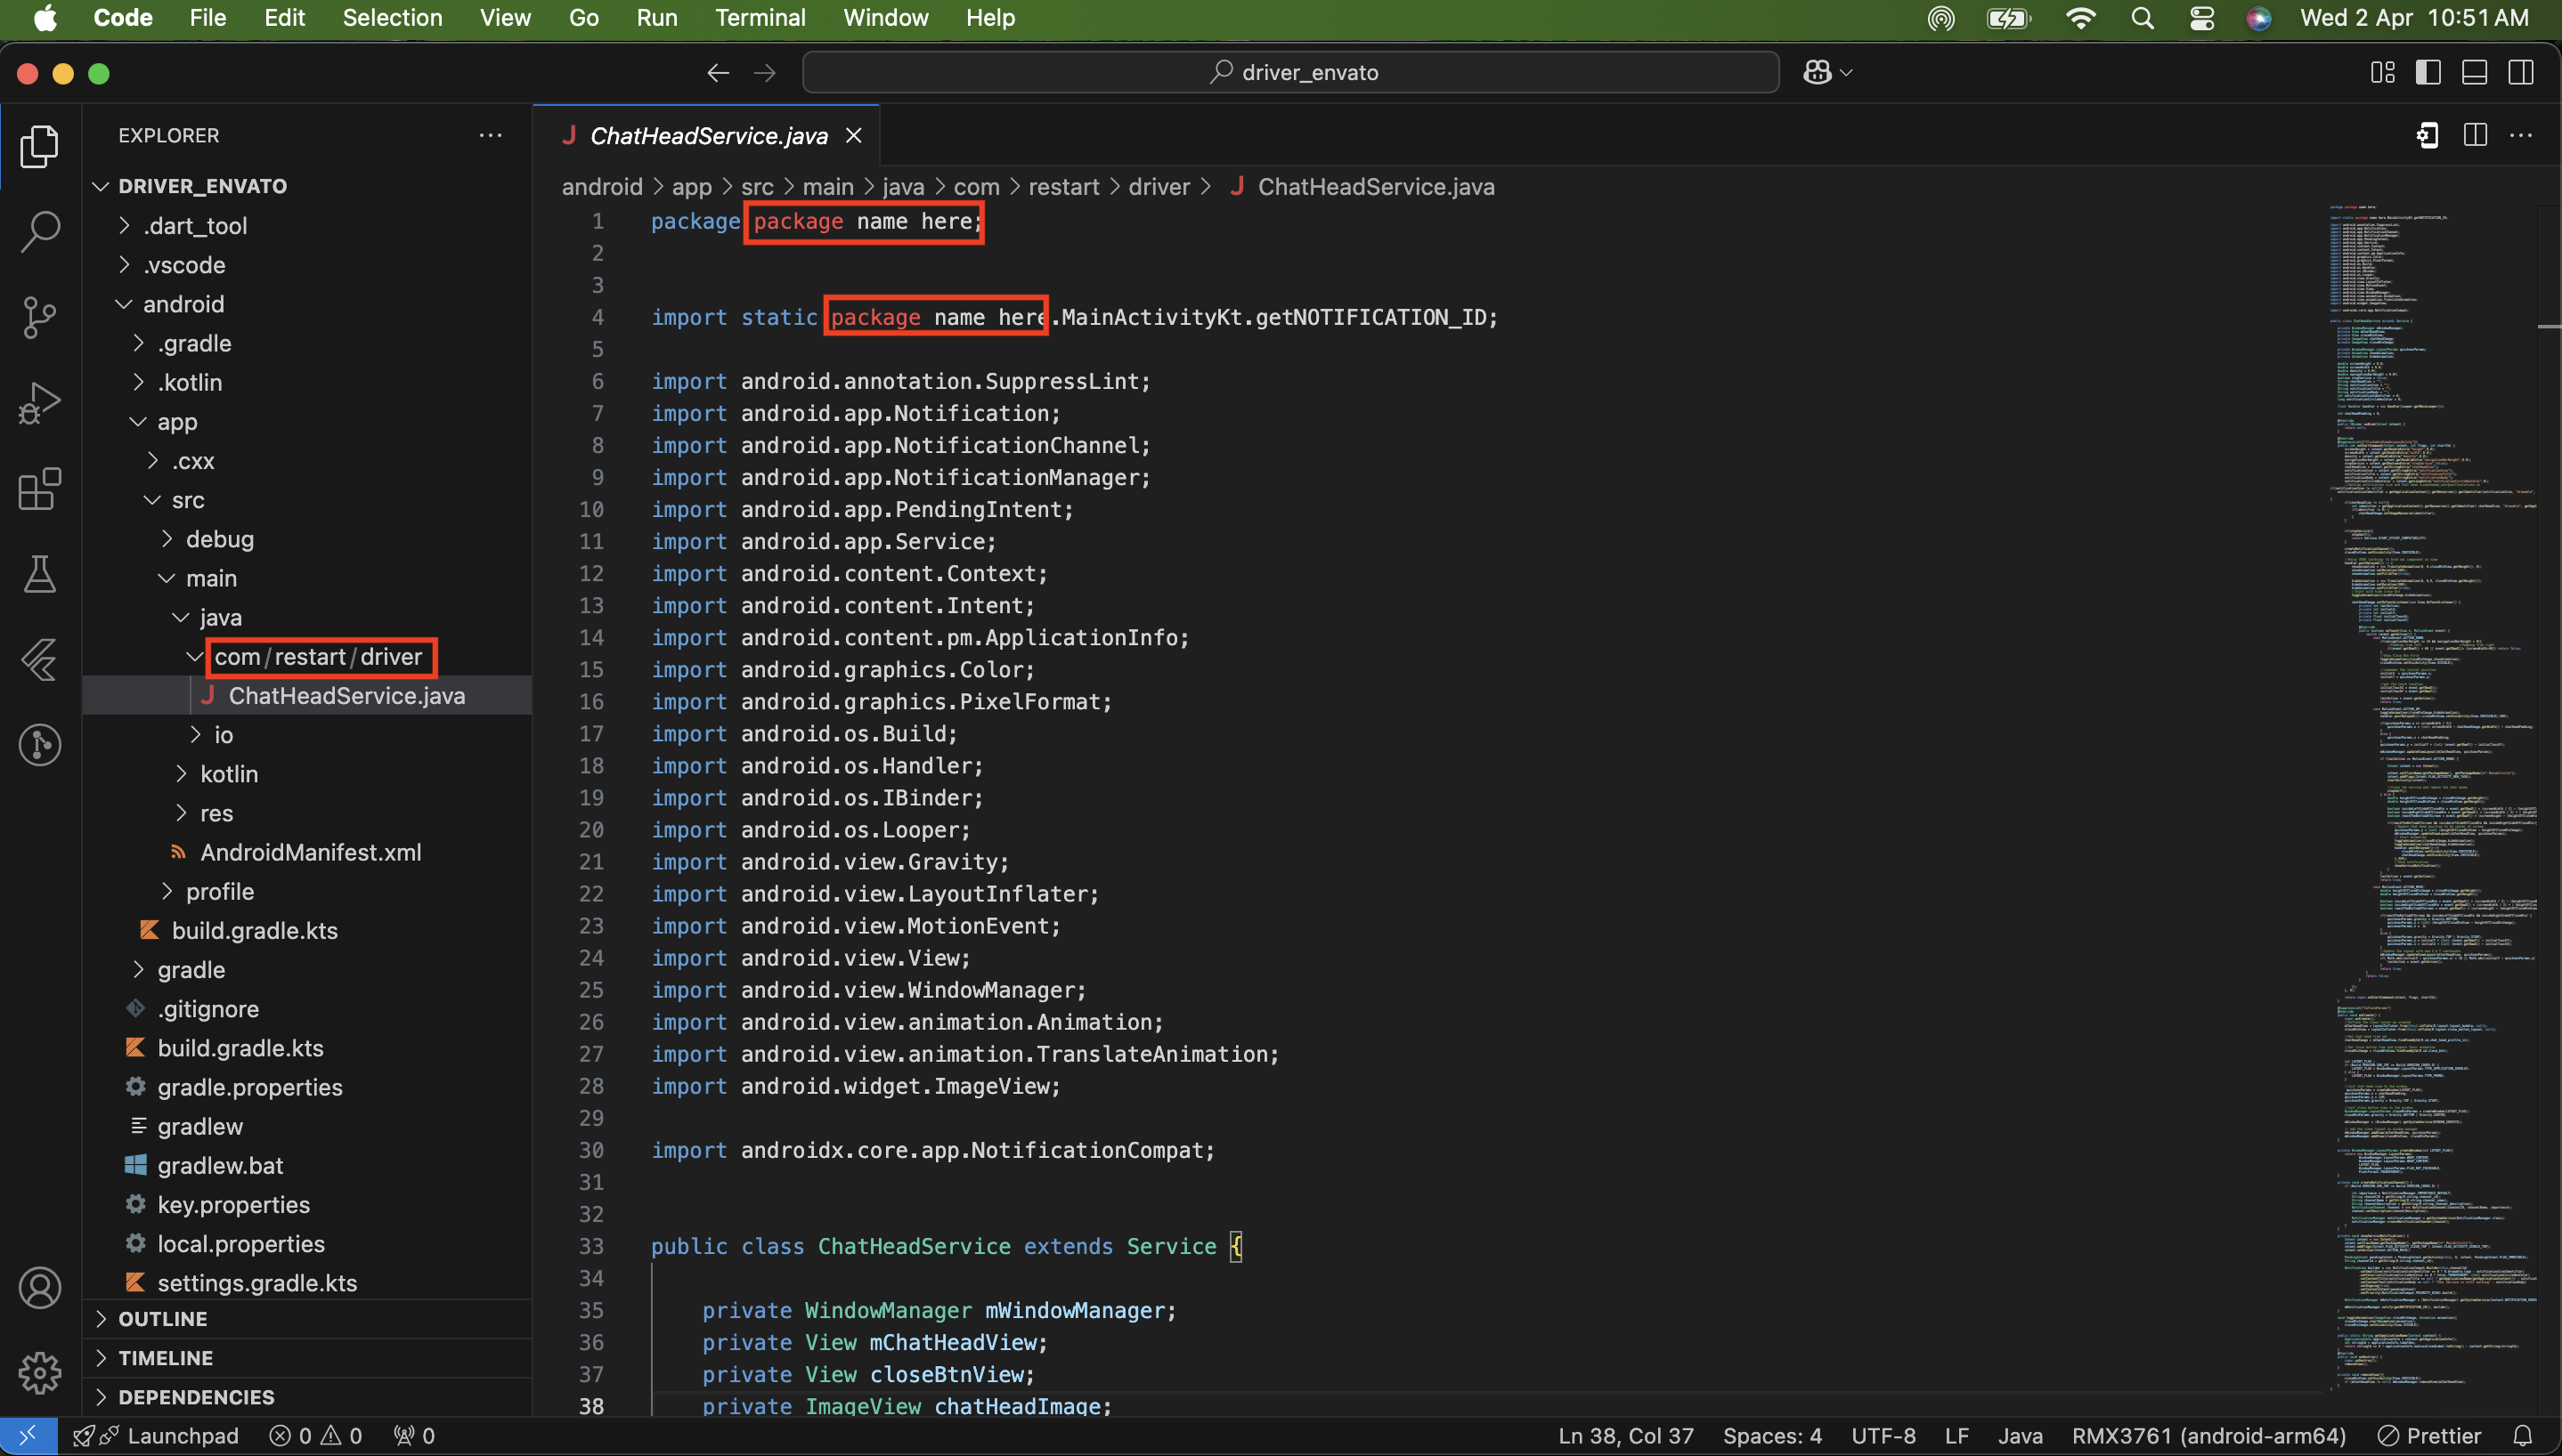The height and width of the screenshot is (1456, 2562).
Task: Expand the kotlin folder under main
Action: coord(228,774)
